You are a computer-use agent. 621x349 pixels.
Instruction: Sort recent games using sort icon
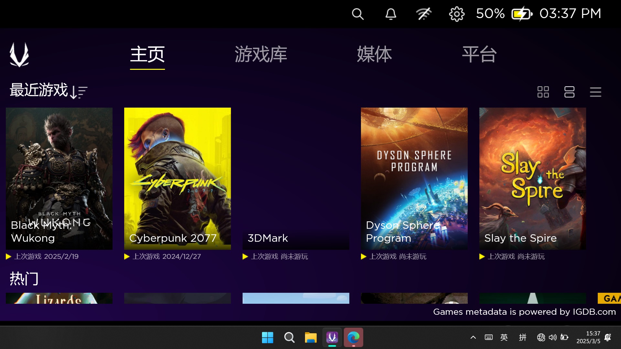tap(79, 92)
